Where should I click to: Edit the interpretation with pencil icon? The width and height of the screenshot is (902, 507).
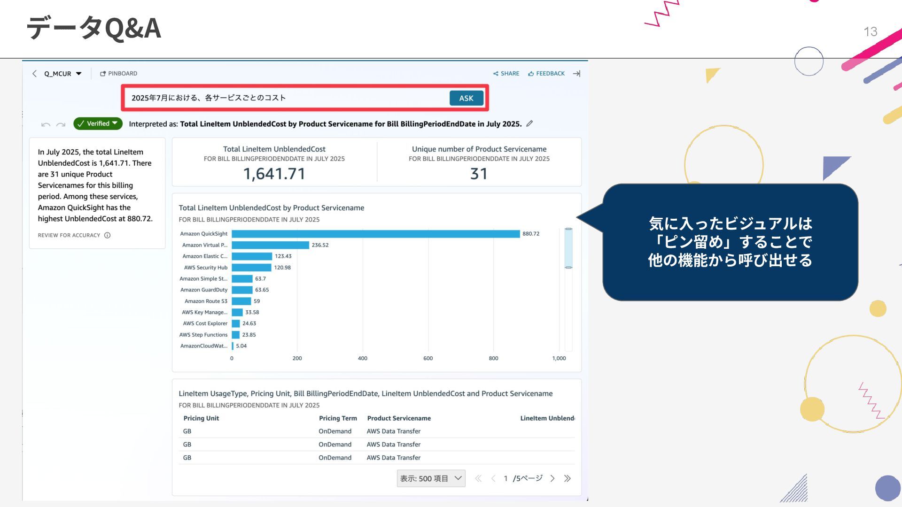point(529,123)
